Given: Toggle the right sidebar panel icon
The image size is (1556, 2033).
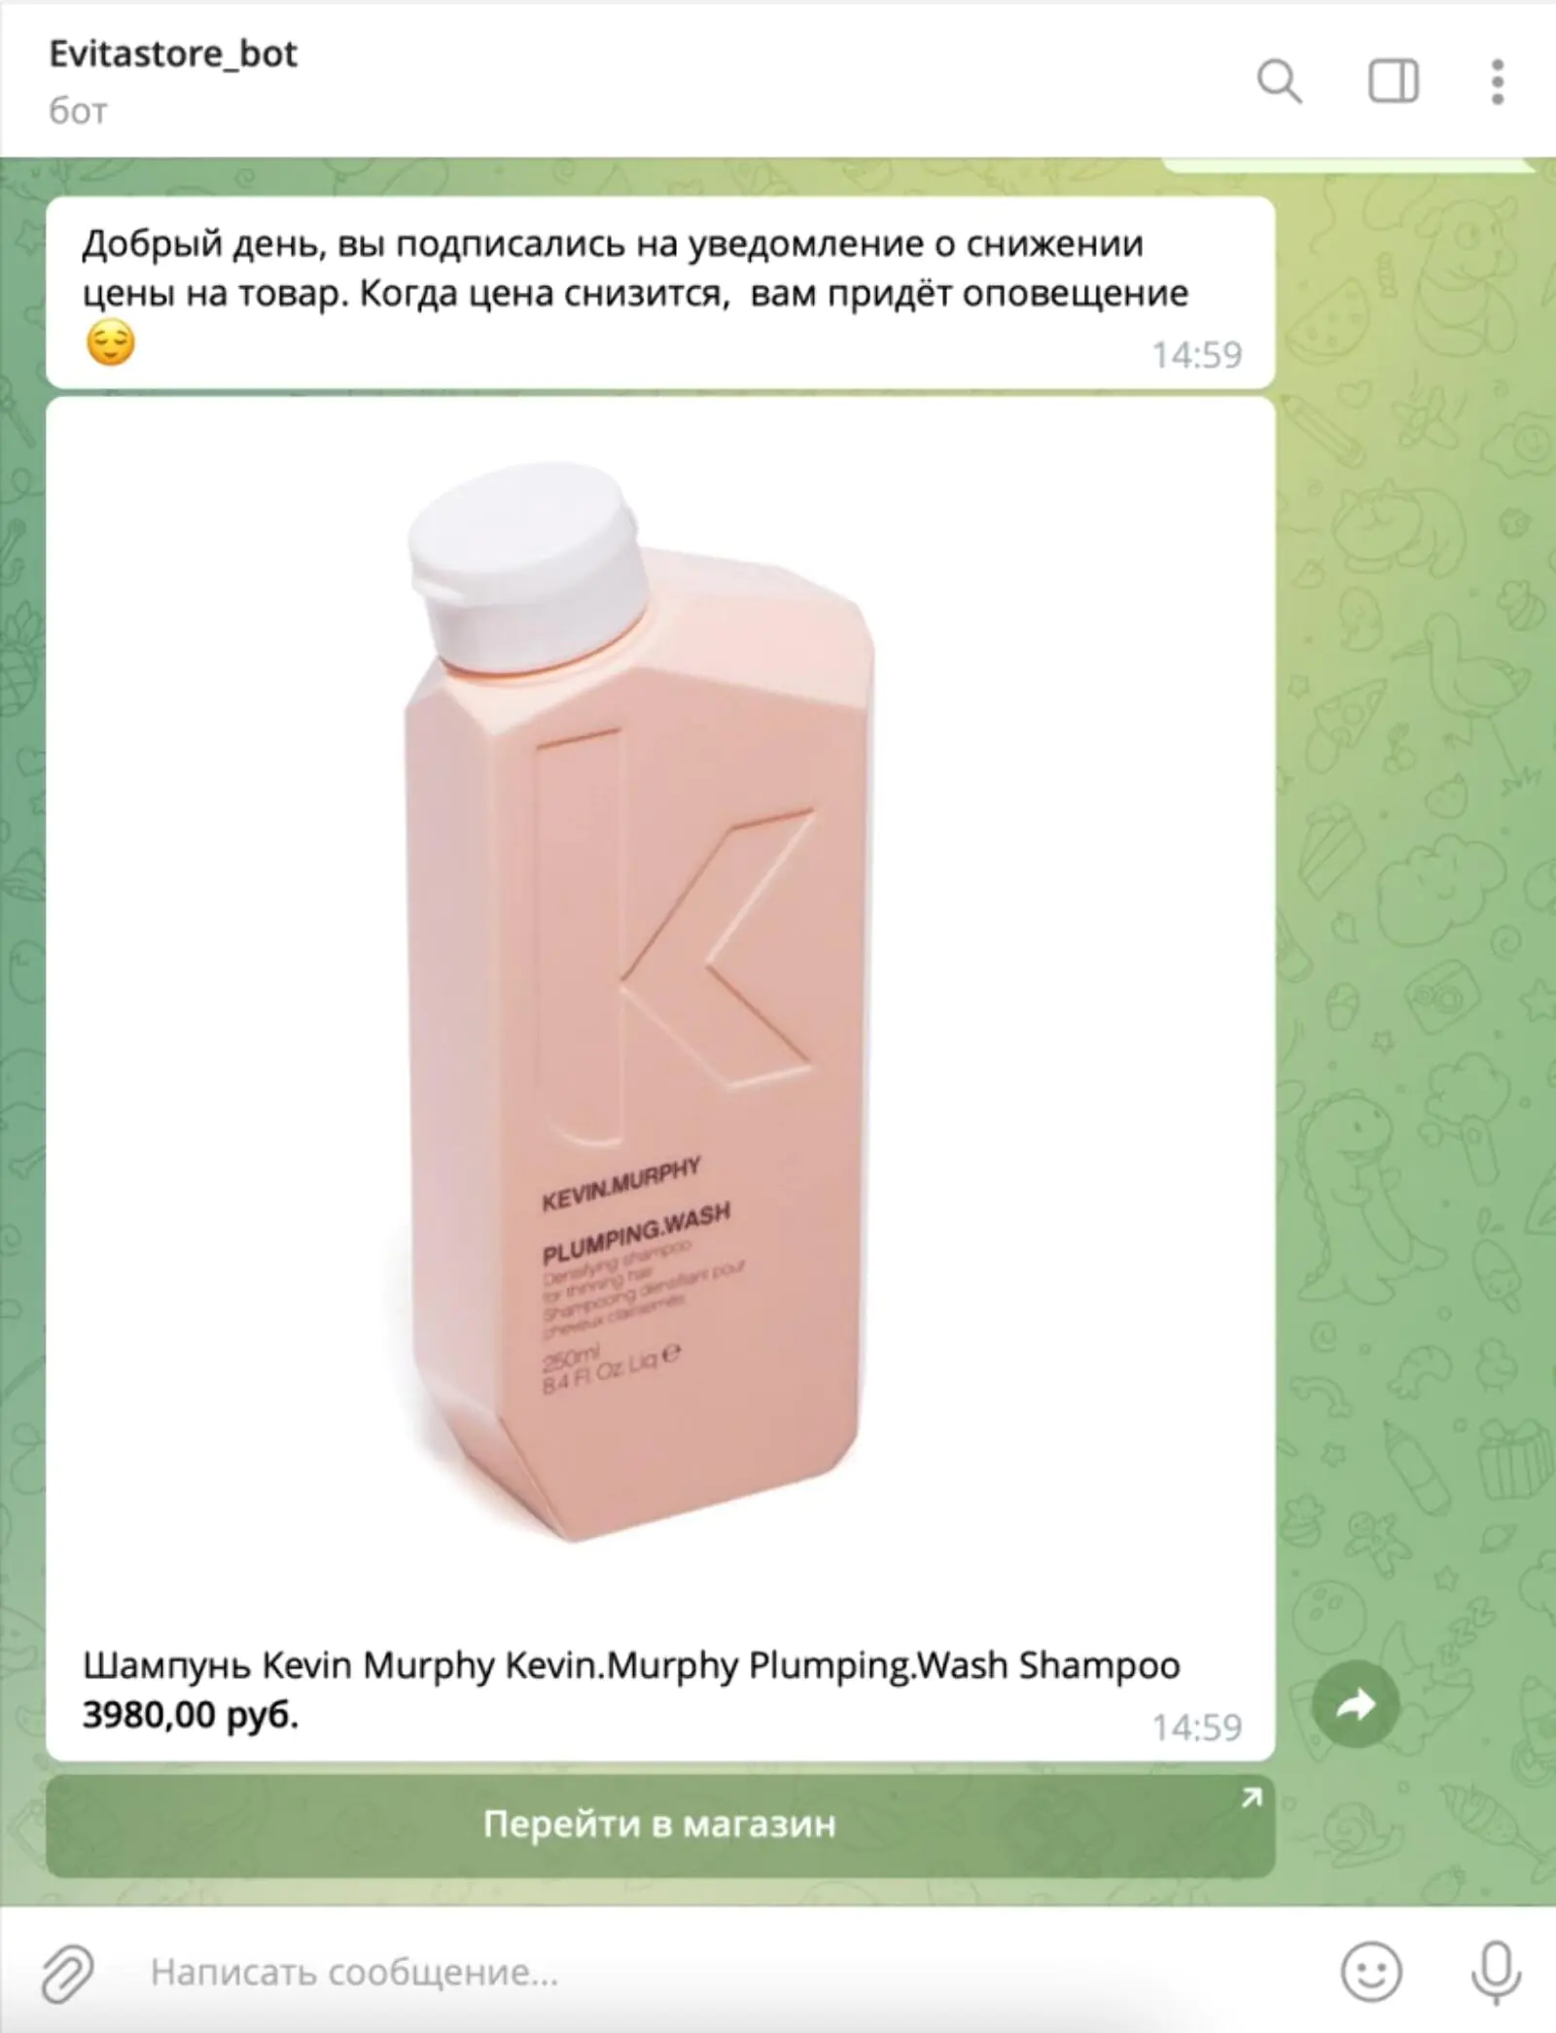Looking at the screenshot, I should (1393, 81).
